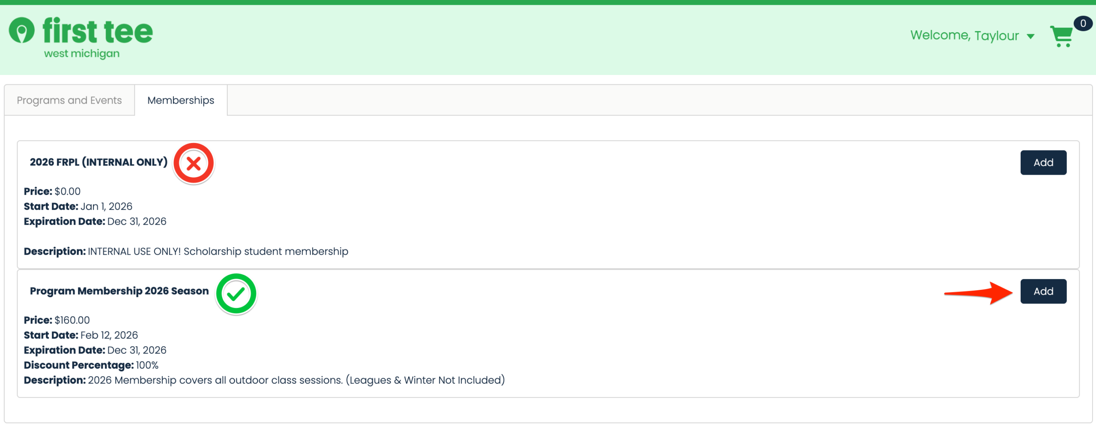Screen dimensions: 1096x429
Task: Switch to the Programs and Events tab
Action: pyautogui.click(x=69, y=100)
